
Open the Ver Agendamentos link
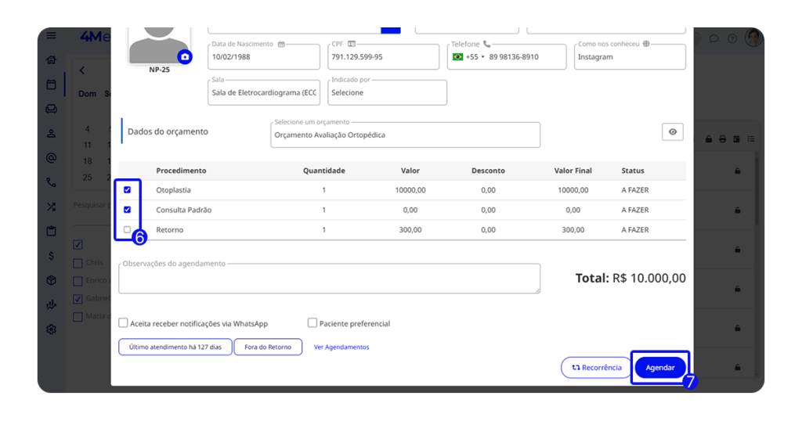click(x=341, y=347)
